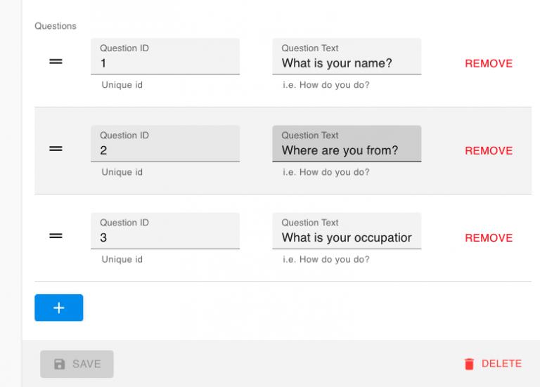Edit the "Where are you from?" question text
The image size is (540, 387).
(347, 143)
